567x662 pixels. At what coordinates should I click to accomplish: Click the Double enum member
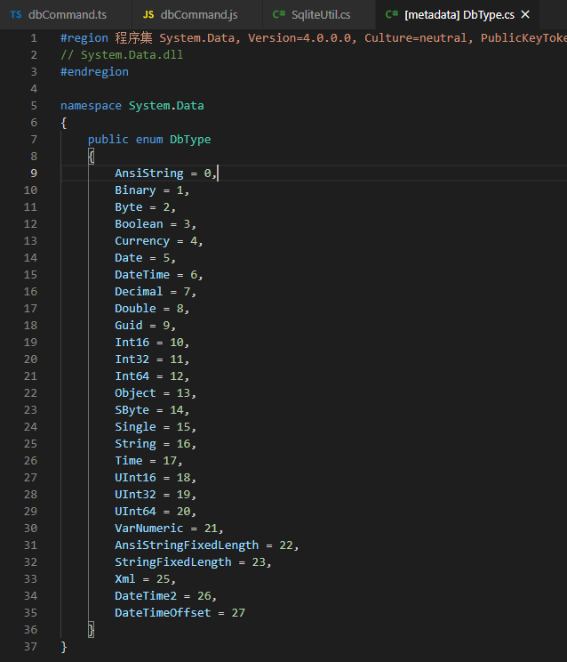tap(135, 308)
